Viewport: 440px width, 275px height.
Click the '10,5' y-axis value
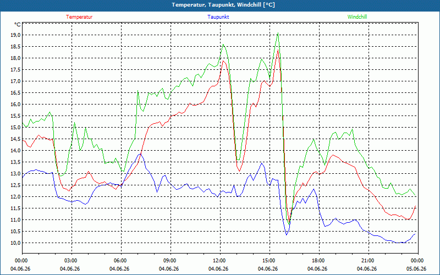coord(15,232)
